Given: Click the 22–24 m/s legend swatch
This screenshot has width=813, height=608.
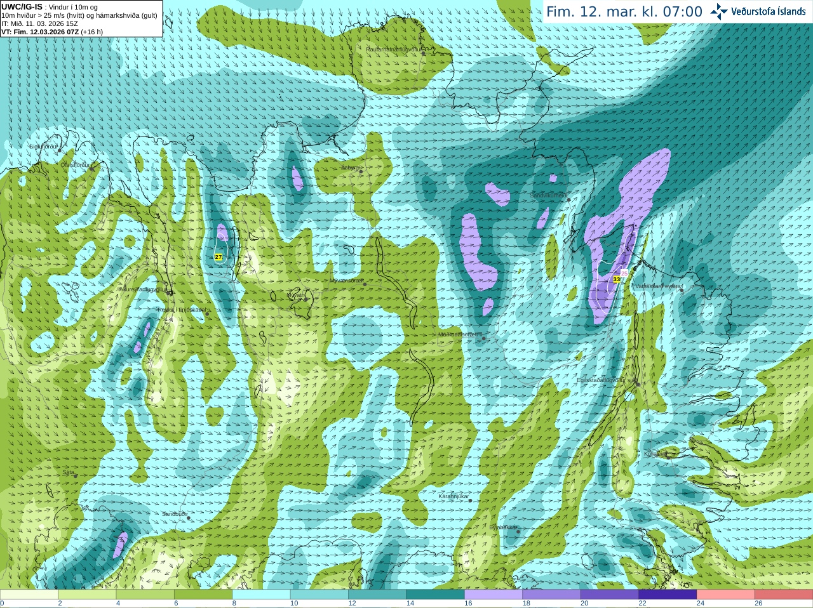Looking at the screenshot, I should [x=668, y=595].
